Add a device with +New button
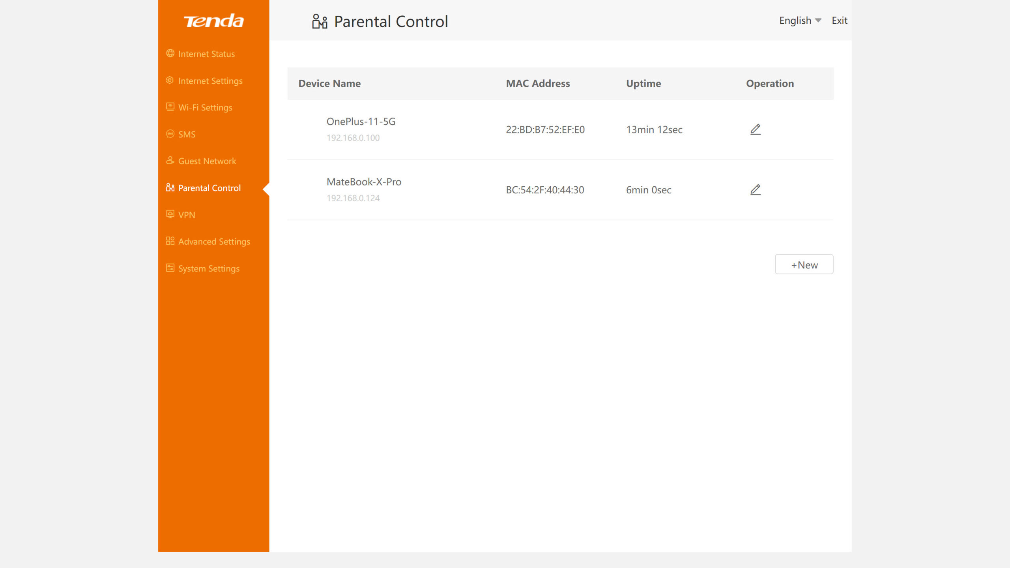This screenshot has height=568, width=1010. [804, 264]
